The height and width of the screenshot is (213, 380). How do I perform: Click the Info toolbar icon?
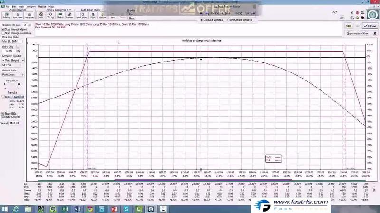click(x=41, y=16)
